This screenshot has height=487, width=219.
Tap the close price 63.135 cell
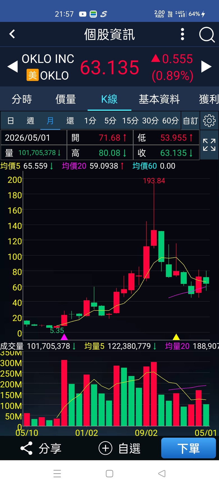pyautogui.click(x=174, y=153)
